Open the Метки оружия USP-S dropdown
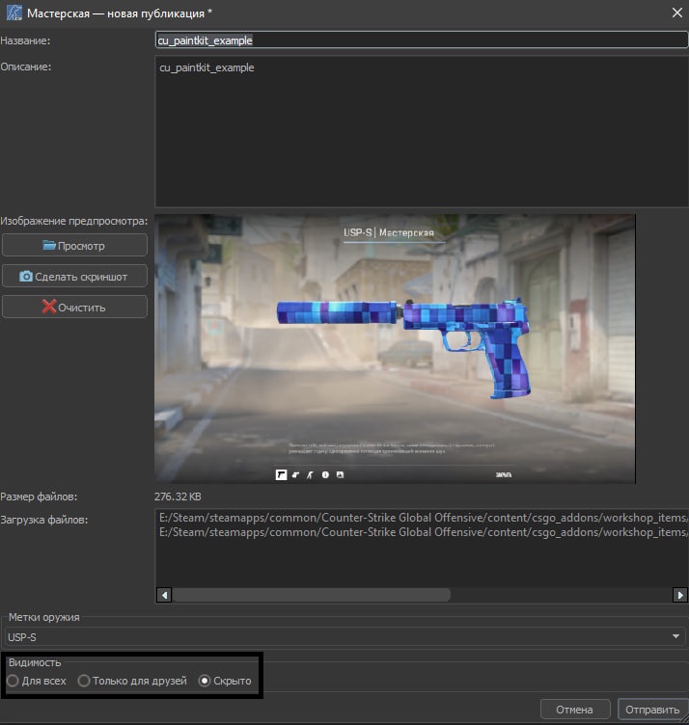Image resolution: width=689 pixels, height=725 pixels. (x=345, y=636)
